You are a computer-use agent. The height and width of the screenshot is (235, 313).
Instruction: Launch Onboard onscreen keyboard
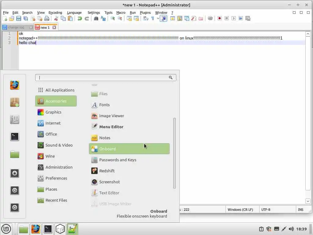click(129, 149)
